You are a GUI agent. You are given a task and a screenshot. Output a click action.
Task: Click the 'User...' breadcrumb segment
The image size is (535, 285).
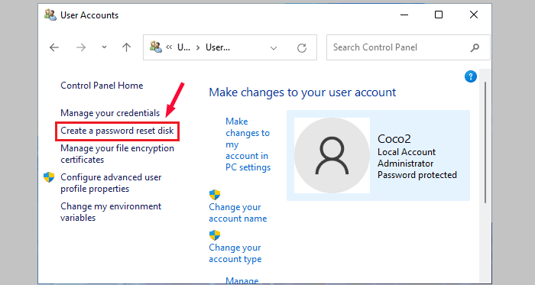pos(218,47)
